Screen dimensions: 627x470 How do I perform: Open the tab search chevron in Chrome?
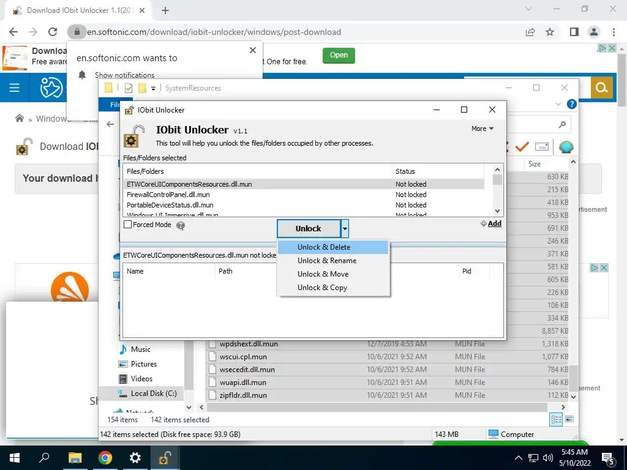pyautogui.click(x=528, y=9)
